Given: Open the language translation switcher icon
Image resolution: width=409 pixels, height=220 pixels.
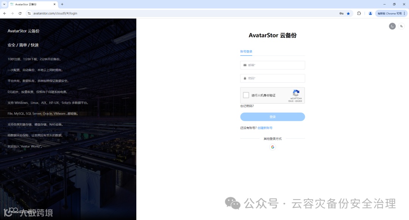Looking at the screenshot, I should coord(401,26).
